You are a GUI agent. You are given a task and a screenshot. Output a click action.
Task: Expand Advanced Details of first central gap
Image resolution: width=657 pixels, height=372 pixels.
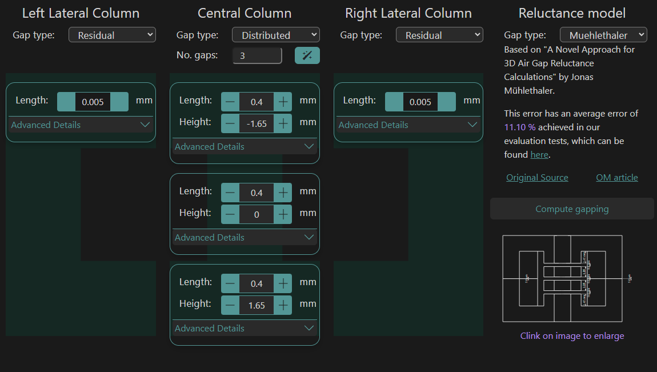coord(245,146)
